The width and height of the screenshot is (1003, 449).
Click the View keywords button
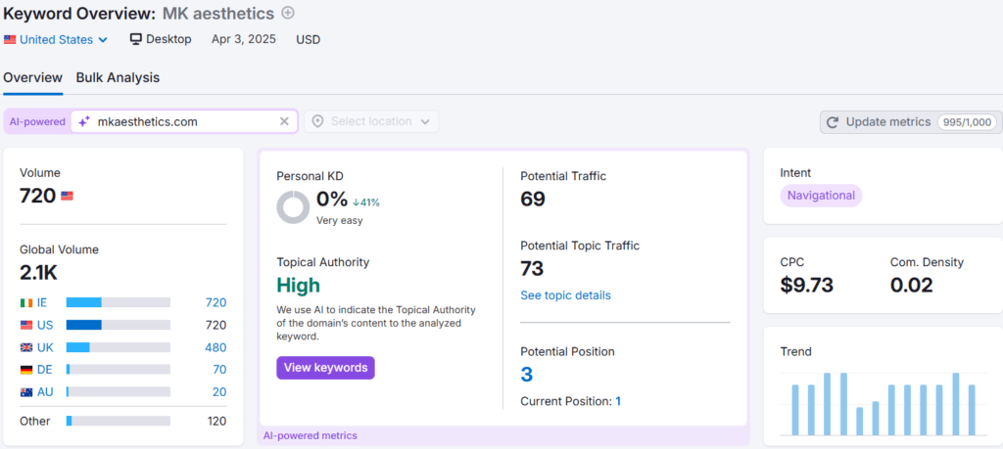(325, 368)
